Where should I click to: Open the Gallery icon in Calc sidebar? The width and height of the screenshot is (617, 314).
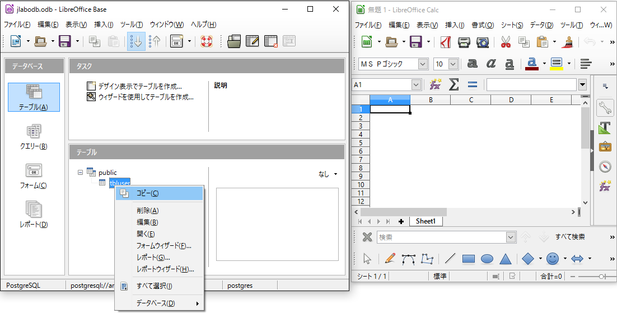click(x=605, y=147)
